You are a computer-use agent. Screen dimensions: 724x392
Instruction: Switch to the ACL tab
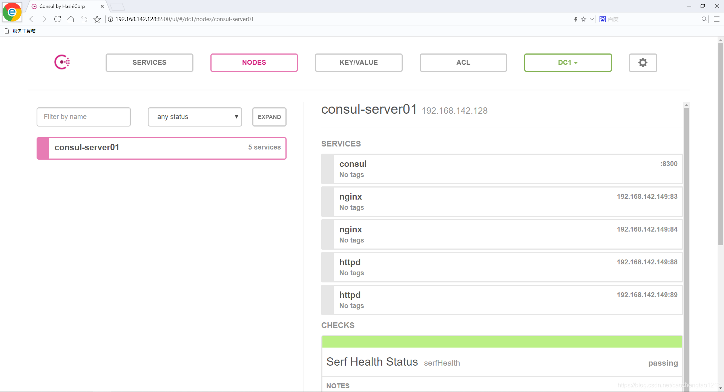point(463,63)
